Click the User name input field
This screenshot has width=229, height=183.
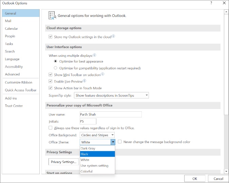111,114
